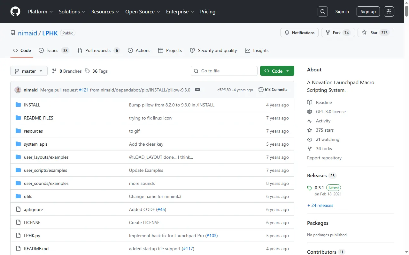
Task: Open the #45 reference link
Action: coord(161,209)
